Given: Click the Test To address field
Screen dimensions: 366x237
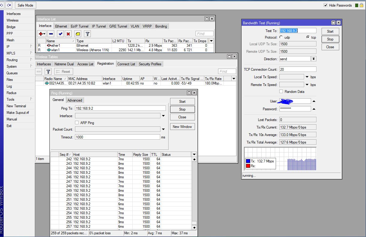Looking at the screenshot, I should (298, 31).
